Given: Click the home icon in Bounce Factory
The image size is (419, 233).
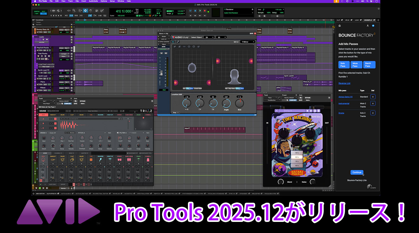Looking at the screenshot, I should (x=340, y=26).
